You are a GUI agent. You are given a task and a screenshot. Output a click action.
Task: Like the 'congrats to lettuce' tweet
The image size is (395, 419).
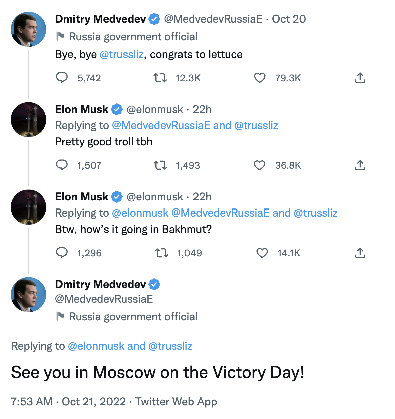(x=260, y=78)
